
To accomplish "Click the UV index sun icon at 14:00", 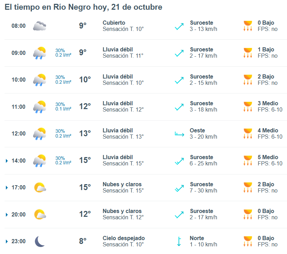I will click(248, 161).
